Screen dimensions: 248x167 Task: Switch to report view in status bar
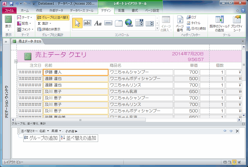coord(225,162)
